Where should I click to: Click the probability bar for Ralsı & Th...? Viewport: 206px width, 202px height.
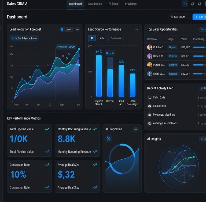(200, 56)
